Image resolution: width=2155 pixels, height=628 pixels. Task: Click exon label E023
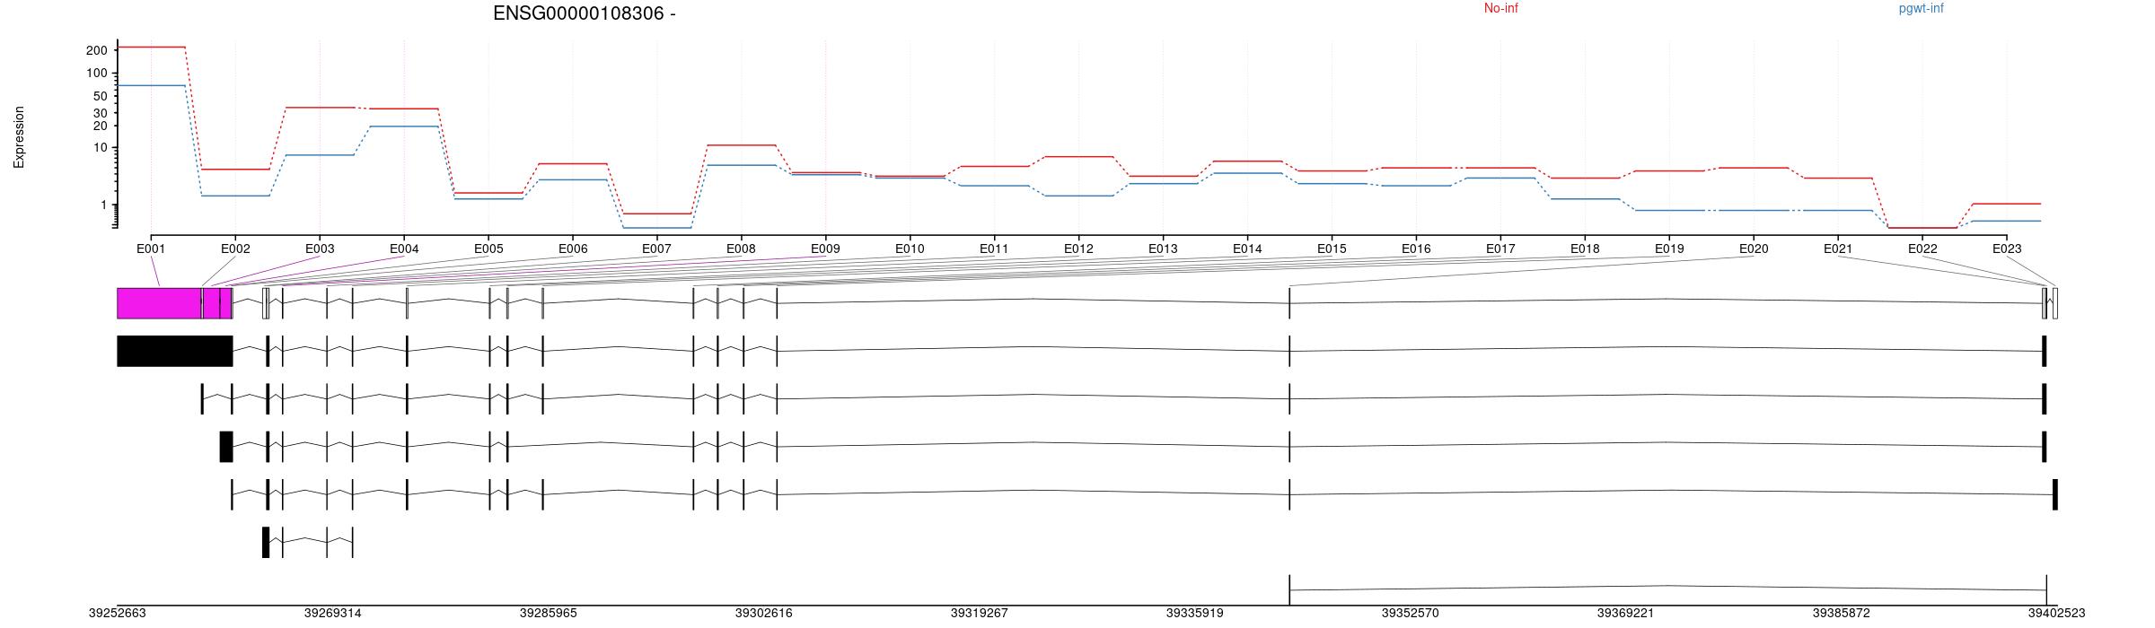pyautogui.click(x=2007, y=249)
